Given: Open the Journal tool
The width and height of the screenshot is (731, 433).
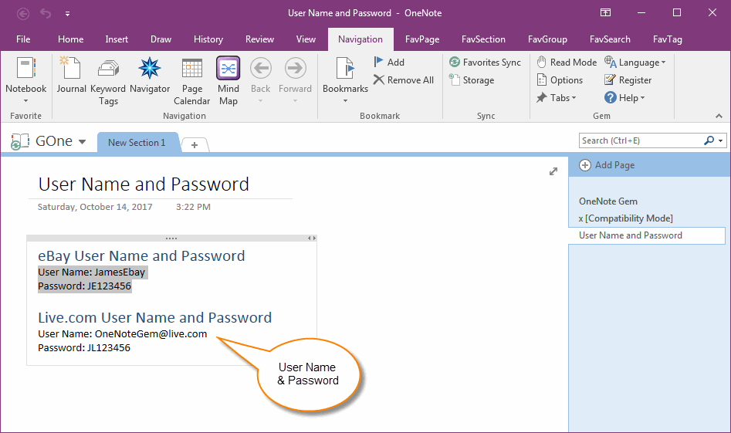Looking at the screenshot, I should point(71,76).
